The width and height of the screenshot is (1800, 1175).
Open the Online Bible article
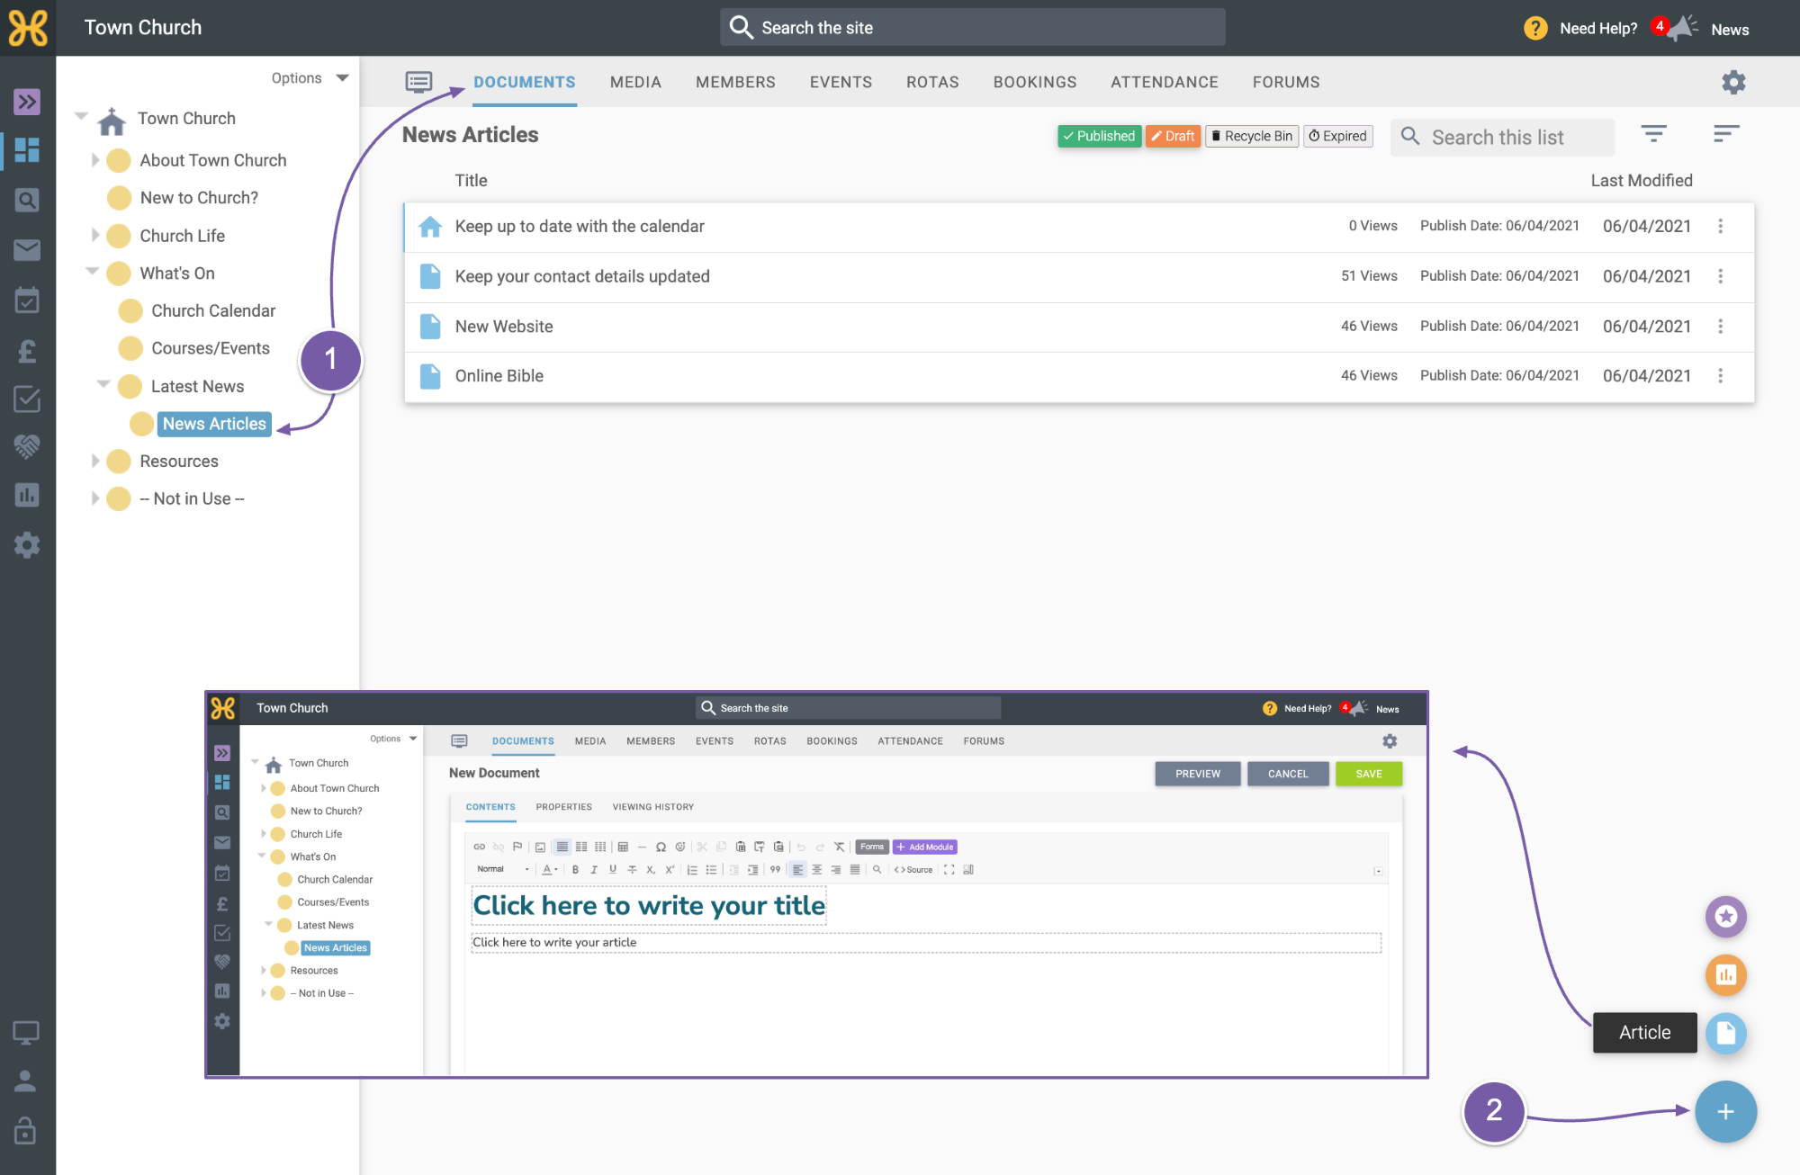point(499,376)
